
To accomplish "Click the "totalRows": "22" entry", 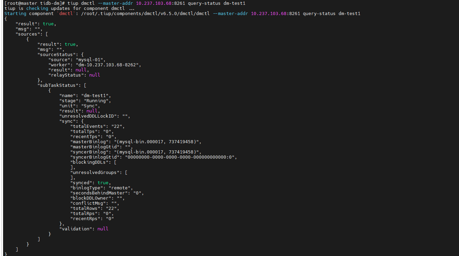I will click(94, 208).
